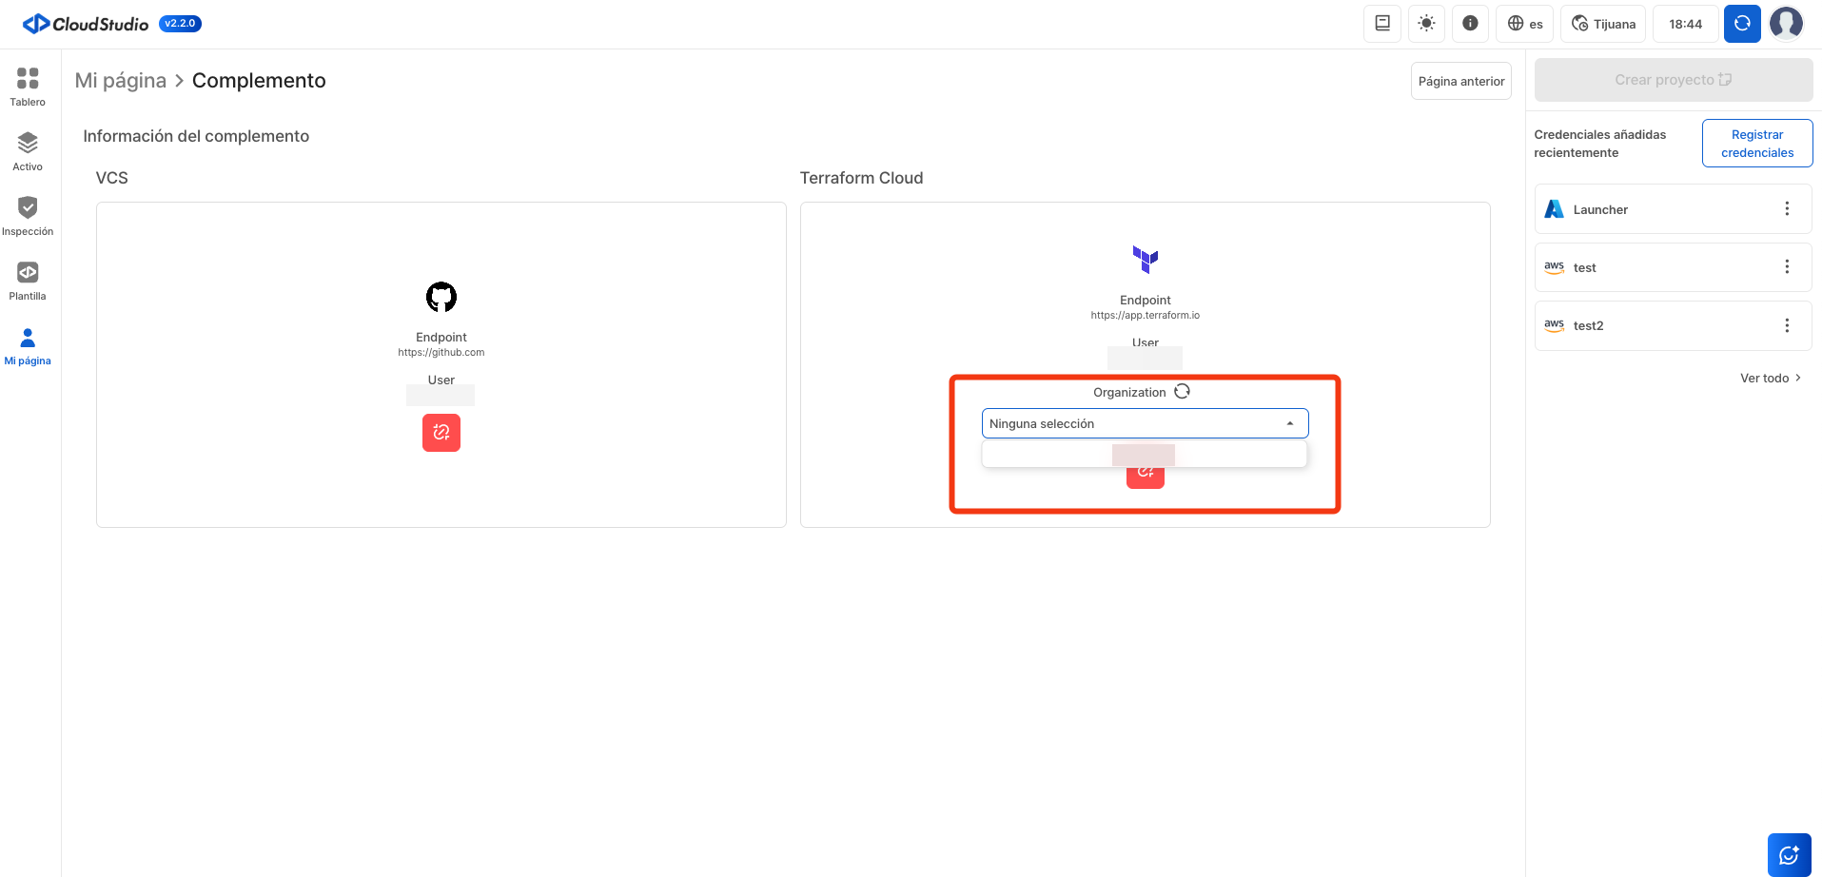
Task: Toggle the light/dark theme sun icon
Action: coord(1426,24)
